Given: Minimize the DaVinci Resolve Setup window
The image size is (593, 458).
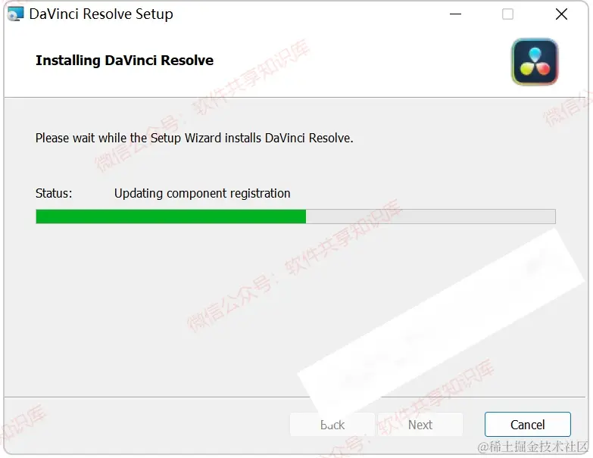Looking at the screenshot, I should 455,14.
